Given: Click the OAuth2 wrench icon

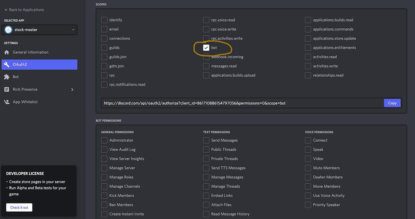Looking at the screenshot, I should coord(6,64).
